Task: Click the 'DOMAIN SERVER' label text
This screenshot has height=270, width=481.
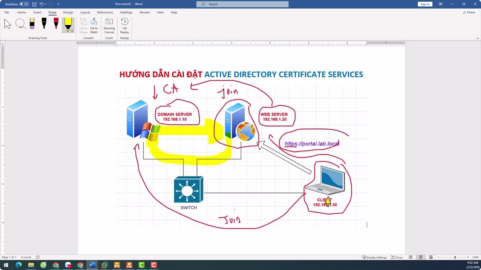Action: [174, 114]
